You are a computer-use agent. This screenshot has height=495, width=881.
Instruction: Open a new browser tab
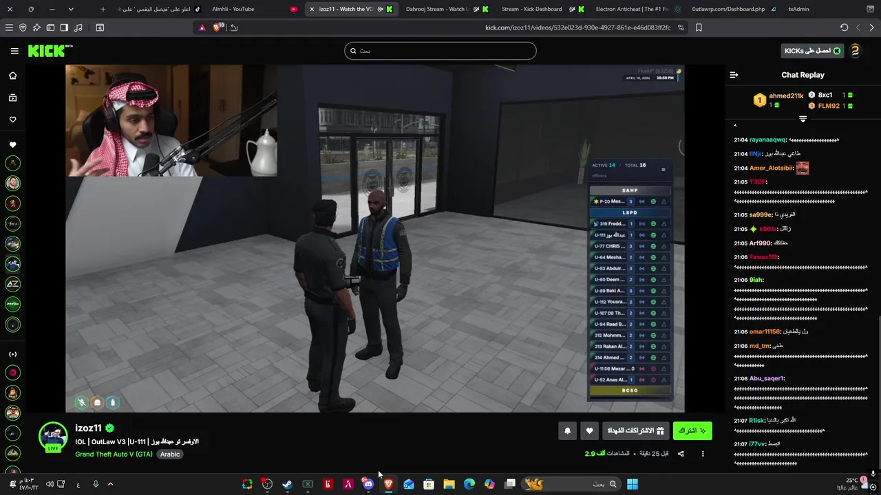(x=103, y=9)
